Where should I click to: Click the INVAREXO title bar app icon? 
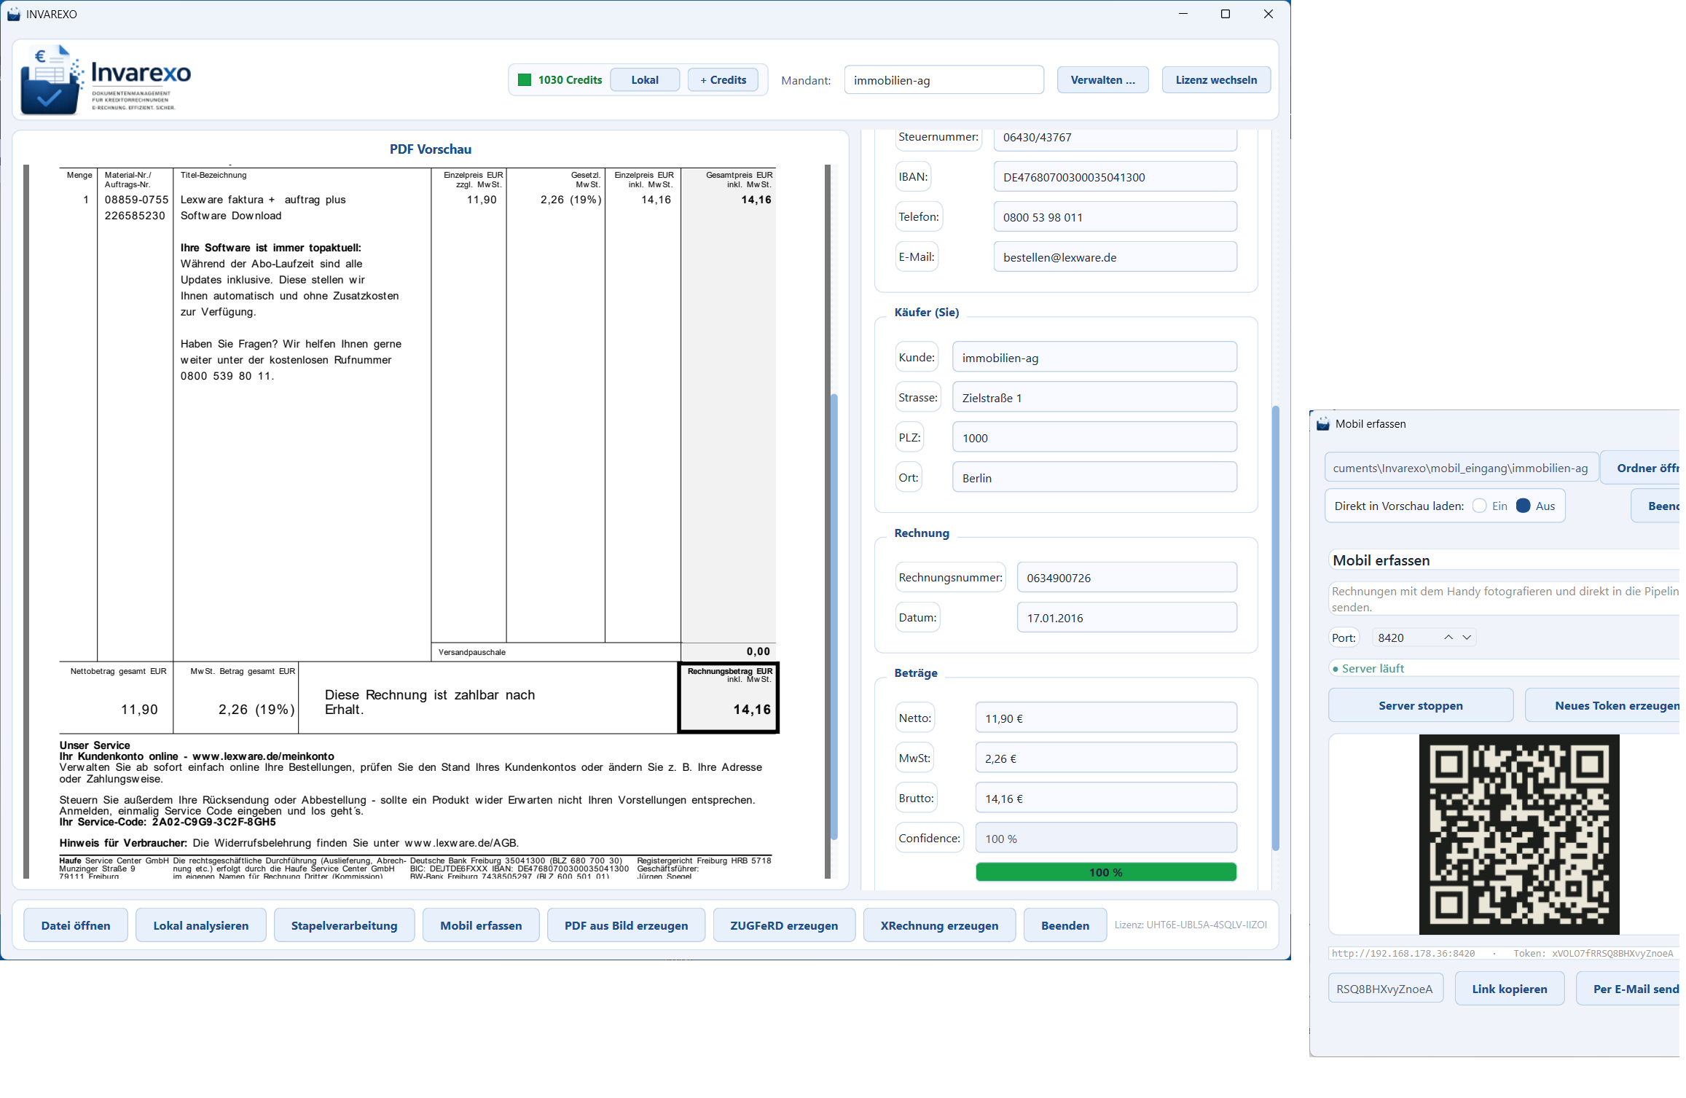coord(14,14)
